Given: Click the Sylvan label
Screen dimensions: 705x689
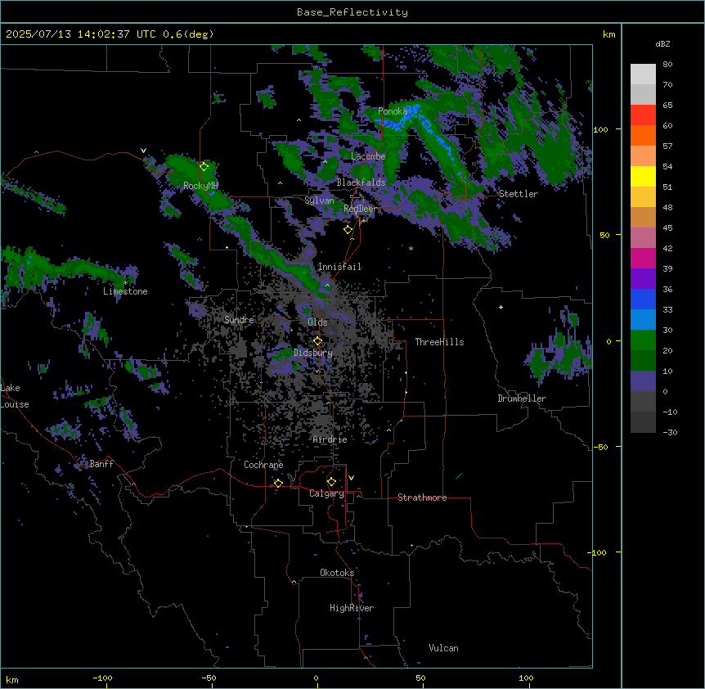Looking at the screenshot, I should (x=319, y=200).
